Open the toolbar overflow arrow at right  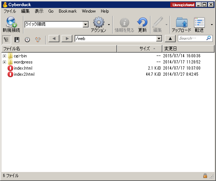[212, 25]
